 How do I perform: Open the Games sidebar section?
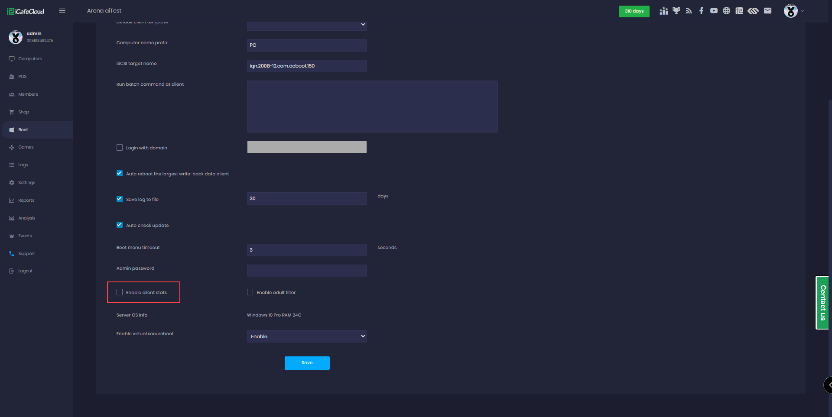26,147
